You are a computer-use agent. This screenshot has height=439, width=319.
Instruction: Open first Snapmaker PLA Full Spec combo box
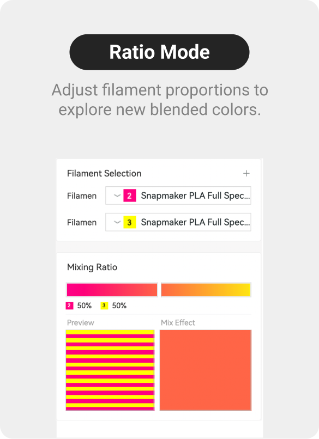178,196
